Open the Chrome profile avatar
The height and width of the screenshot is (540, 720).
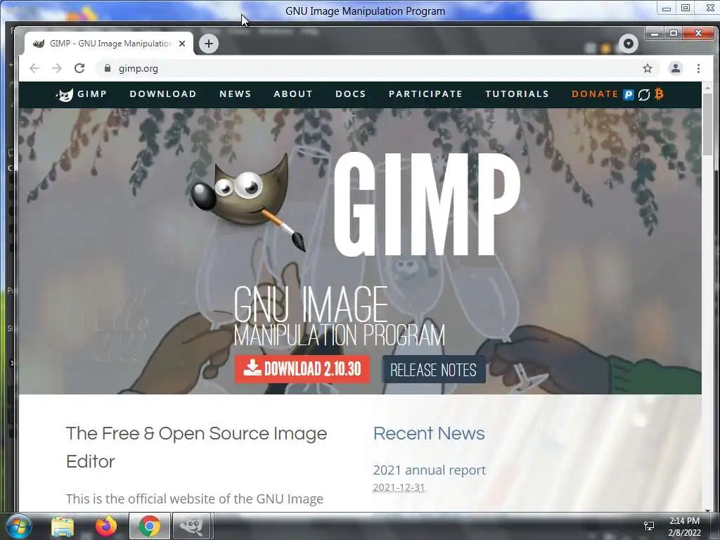[x=676, y=68]
